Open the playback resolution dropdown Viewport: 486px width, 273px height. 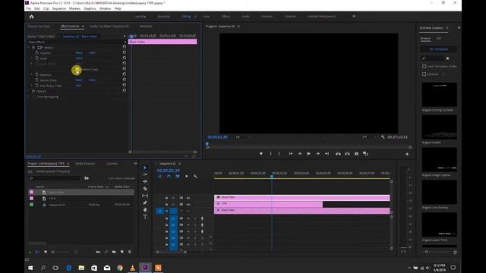click(369, 136)
